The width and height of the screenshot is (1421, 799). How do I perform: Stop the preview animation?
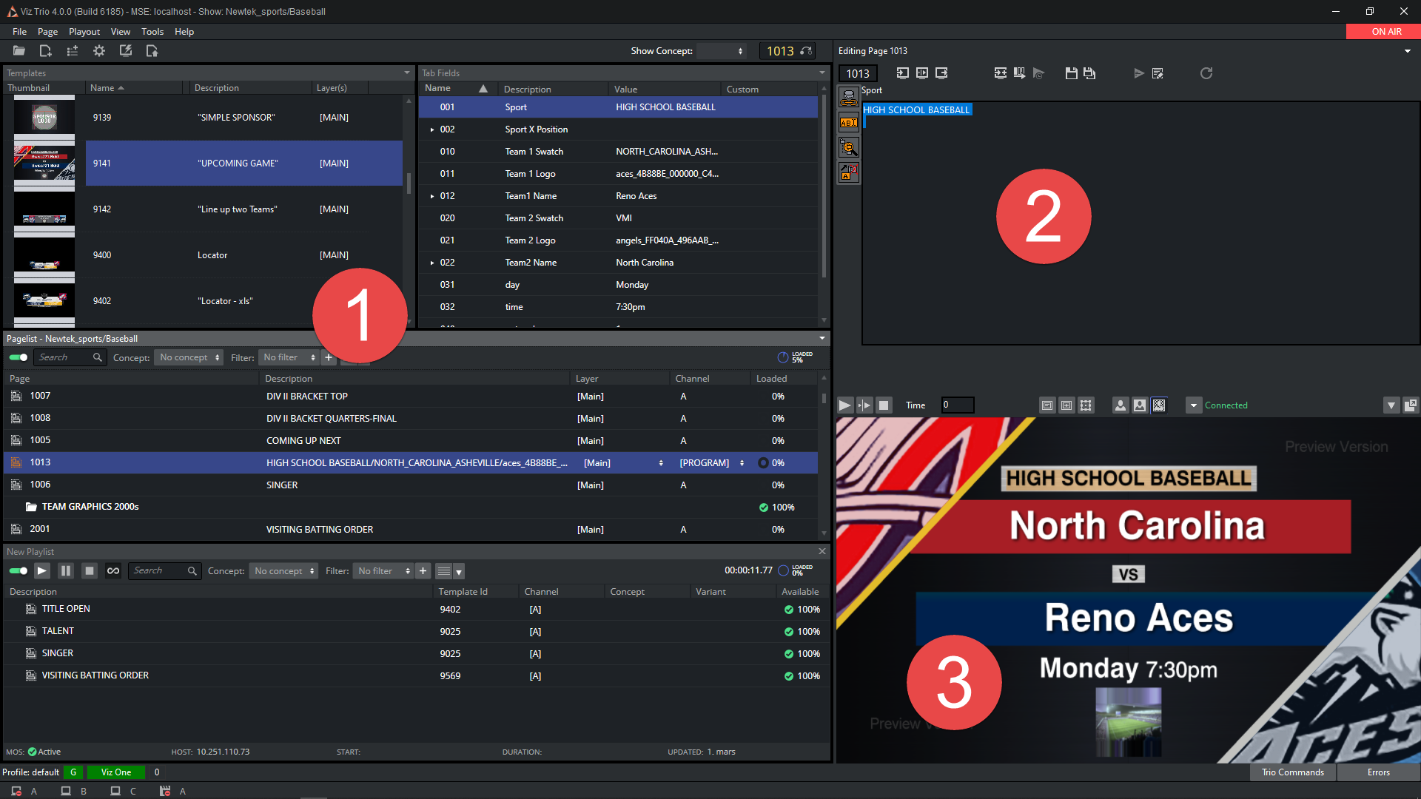pos(883,405)
